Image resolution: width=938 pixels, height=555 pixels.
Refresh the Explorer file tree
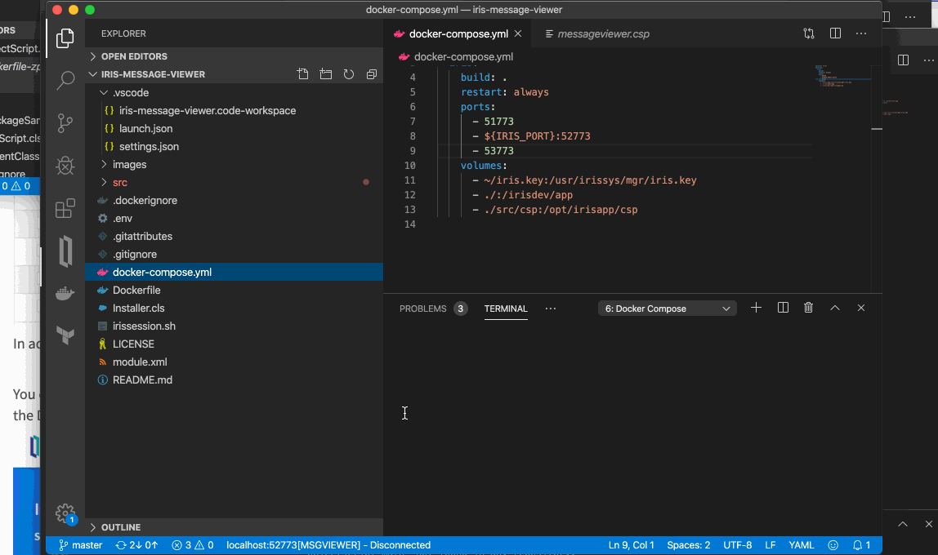349,74
